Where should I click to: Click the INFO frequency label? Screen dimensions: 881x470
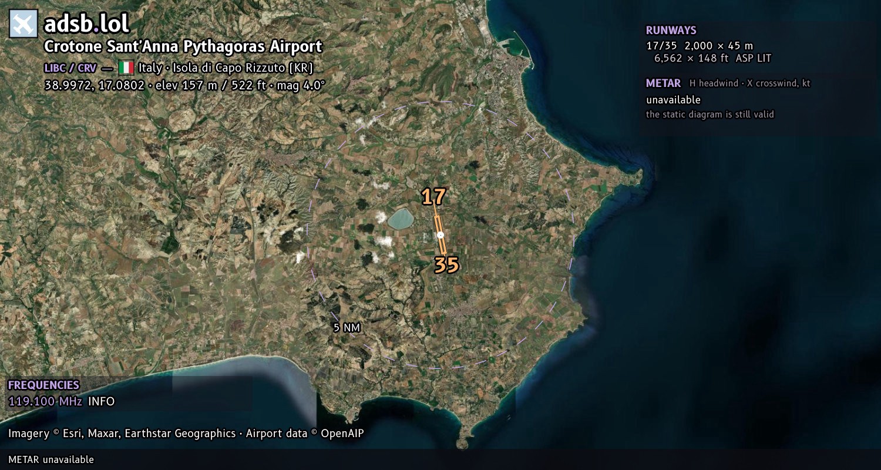(x=101, y=402)
